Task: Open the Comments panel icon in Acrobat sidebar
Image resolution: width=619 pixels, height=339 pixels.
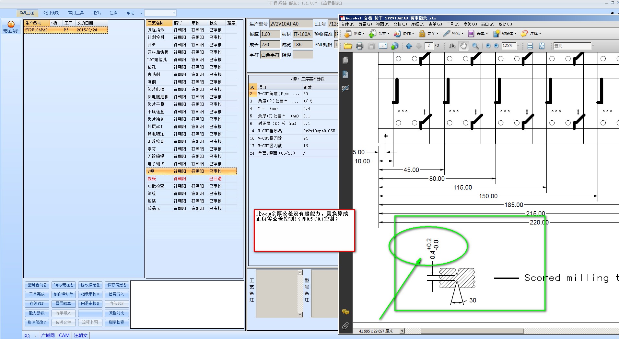Action: pyautogui.click(x=345, y=312)
